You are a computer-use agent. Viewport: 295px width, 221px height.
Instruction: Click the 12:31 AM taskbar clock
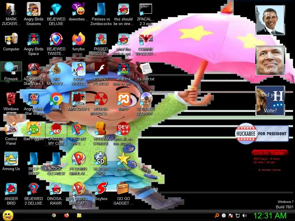pos(270,216)
